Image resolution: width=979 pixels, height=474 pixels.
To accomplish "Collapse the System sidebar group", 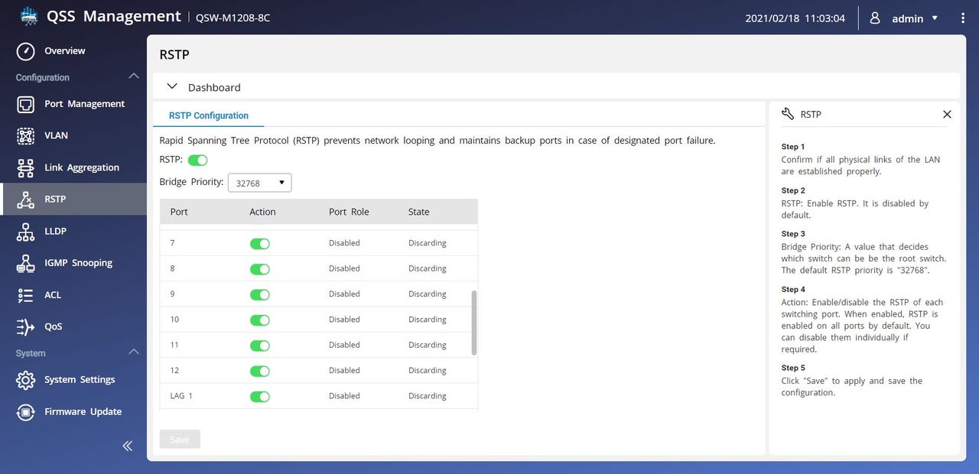I will tap(134, 352).
